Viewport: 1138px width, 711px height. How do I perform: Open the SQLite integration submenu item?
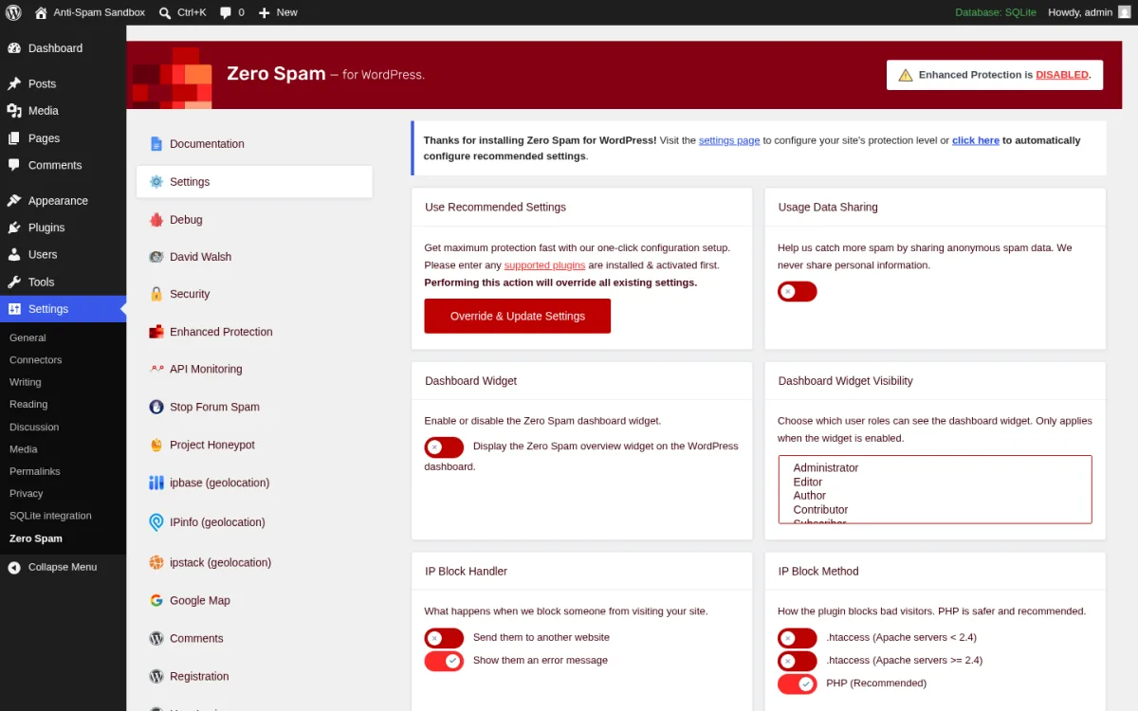click(x=50, y=516)
